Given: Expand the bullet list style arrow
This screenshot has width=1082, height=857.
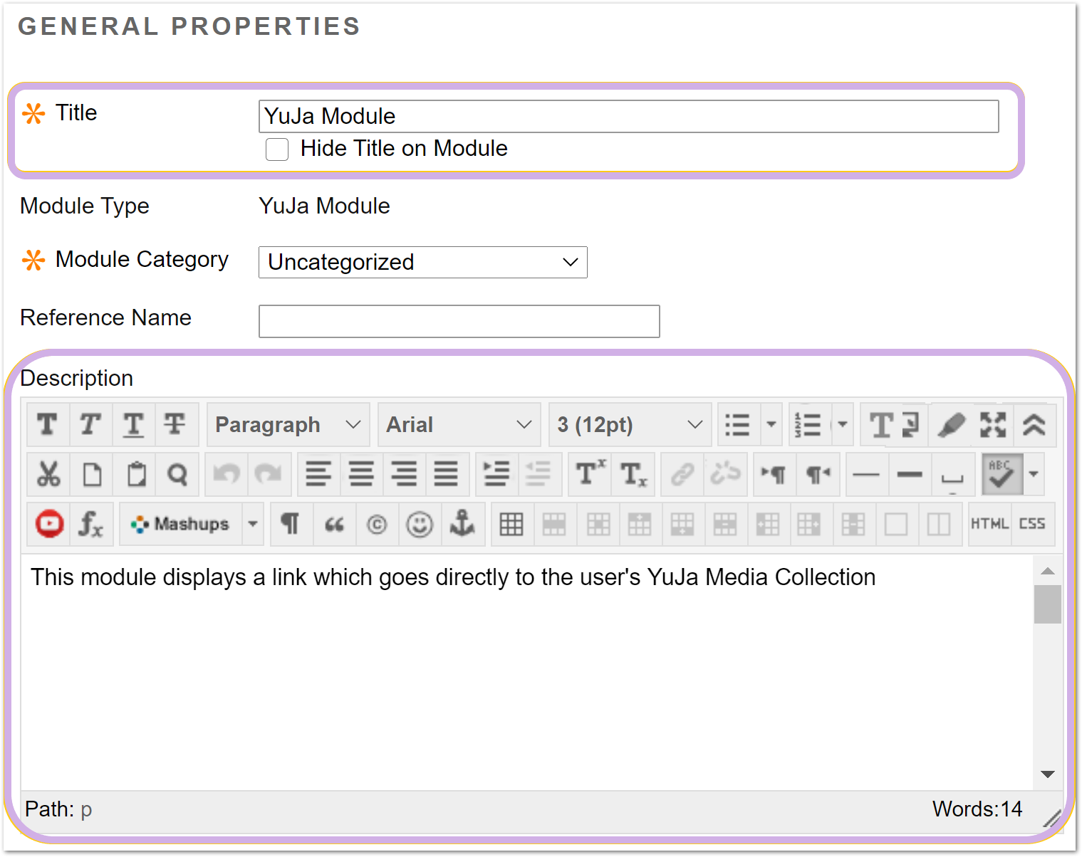Looking at the screenshot, I should coord(771,425).
